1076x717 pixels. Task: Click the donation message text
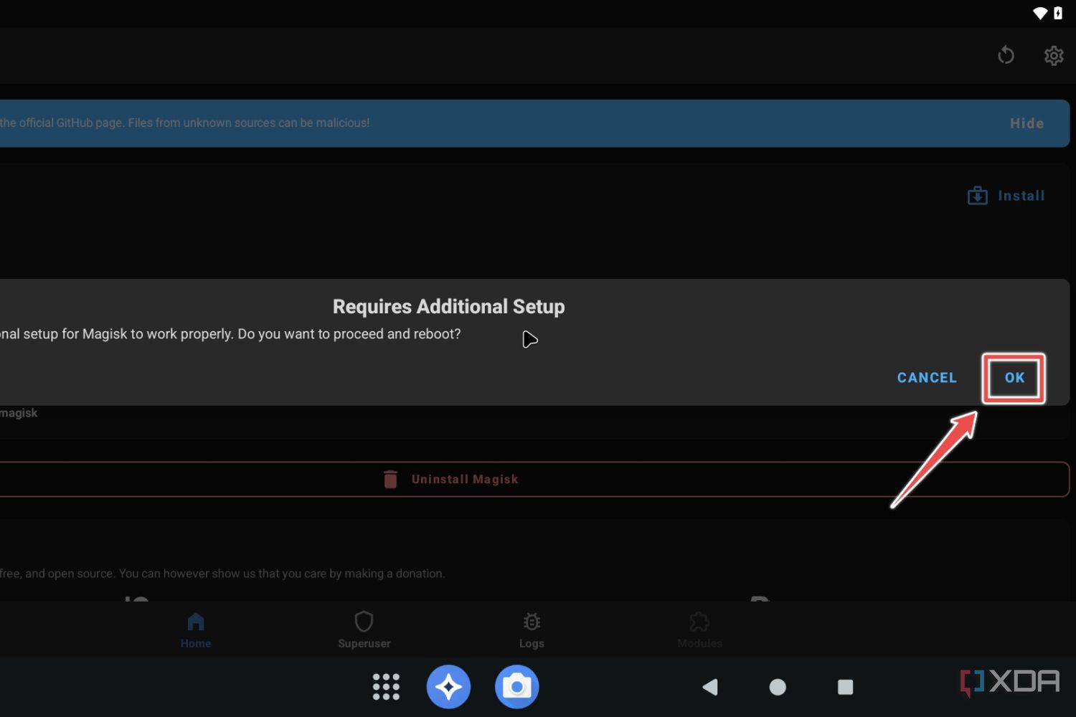click(222, 574)
